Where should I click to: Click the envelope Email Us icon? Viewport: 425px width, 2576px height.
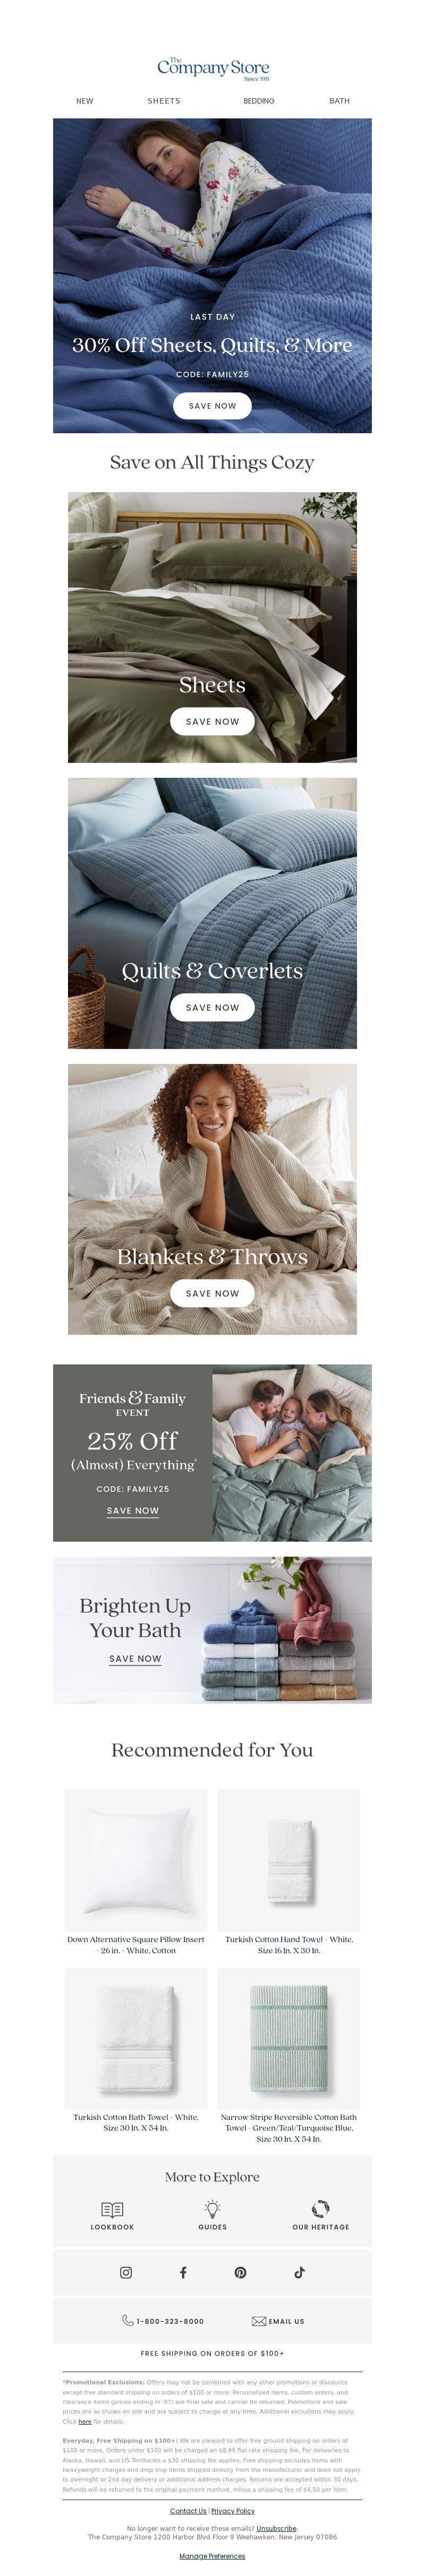pyautogui.click(x=258, y=2320)
